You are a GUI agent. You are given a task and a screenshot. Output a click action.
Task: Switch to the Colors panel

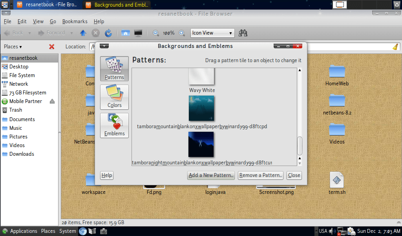coord(114,97)
